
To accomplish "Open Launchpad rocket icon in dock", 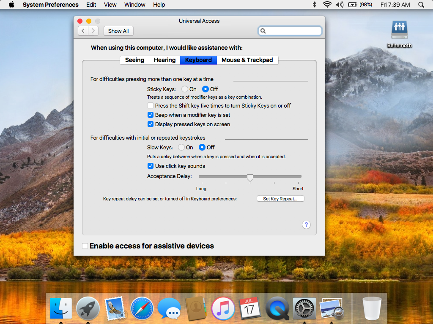I will point(88,308).
